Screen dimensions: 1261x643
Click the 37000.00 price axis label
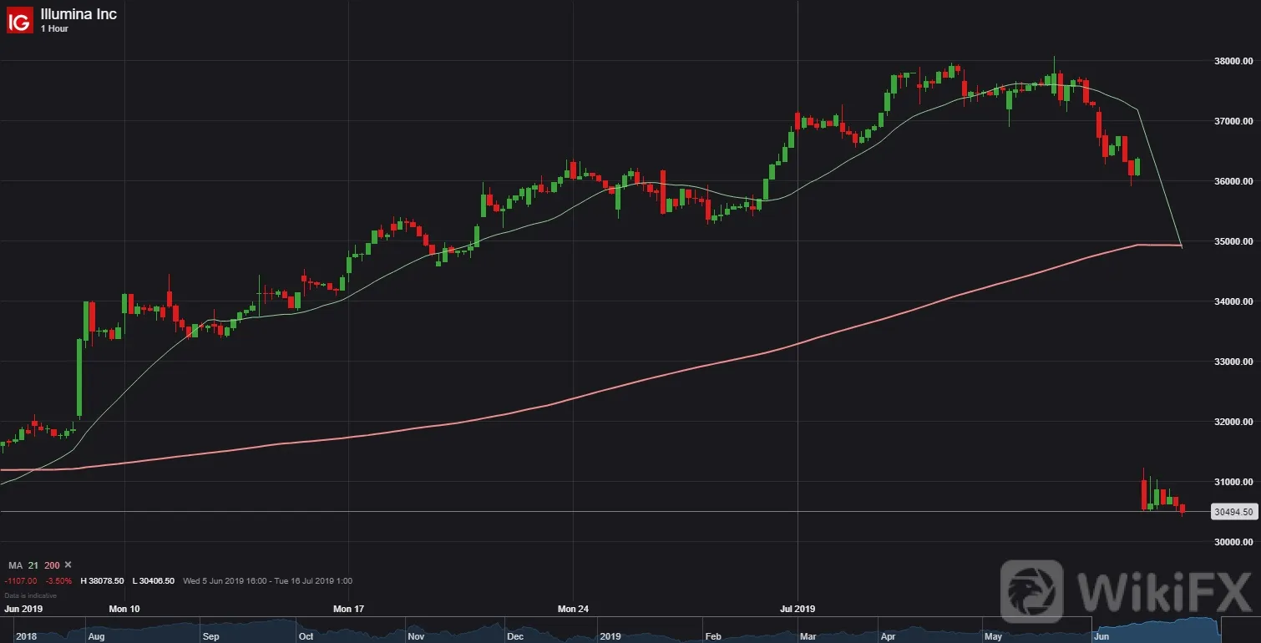point(1233,121)
